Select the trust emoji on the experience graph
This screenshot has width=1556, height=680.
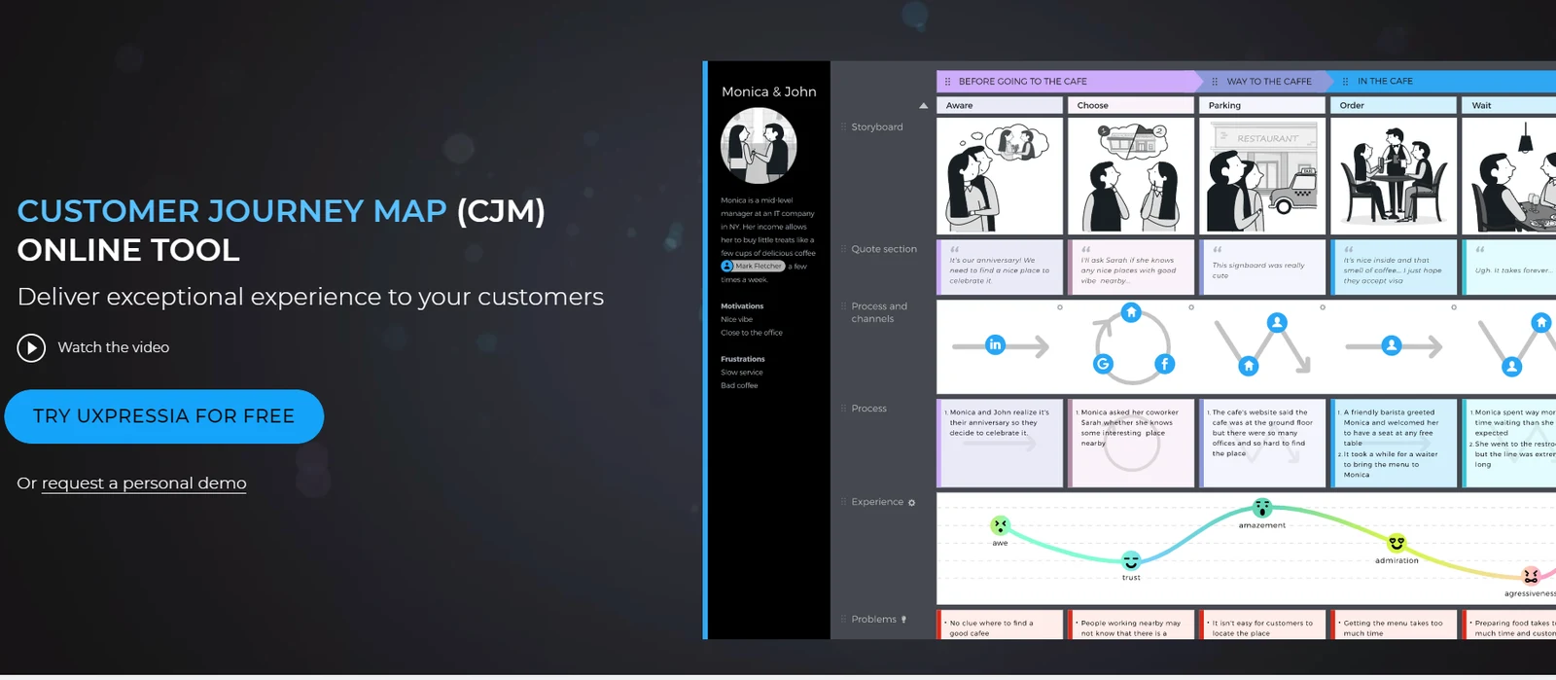[1131, 561]
